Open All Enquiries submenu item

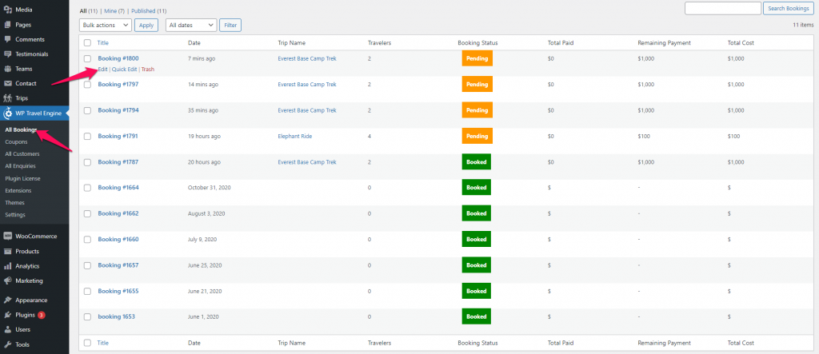coord(20,166)
